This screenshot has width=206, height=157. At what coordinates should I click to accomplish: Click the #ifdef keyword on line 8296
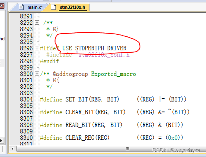pos(50,48)
